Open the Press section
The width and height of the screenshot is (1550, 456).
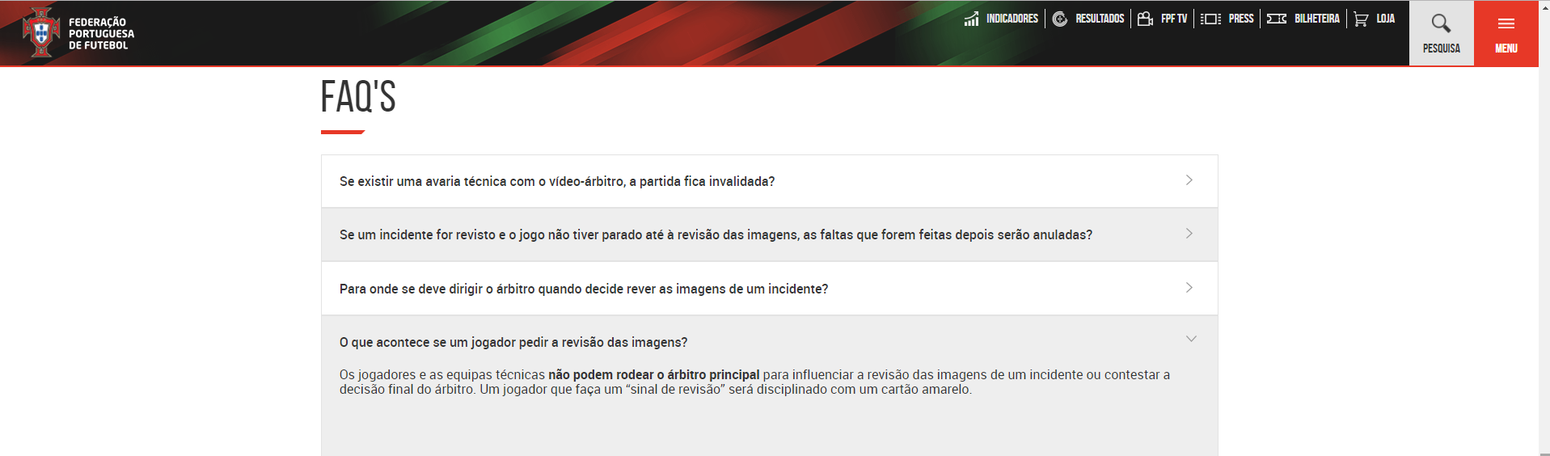tap(1241, 19)
